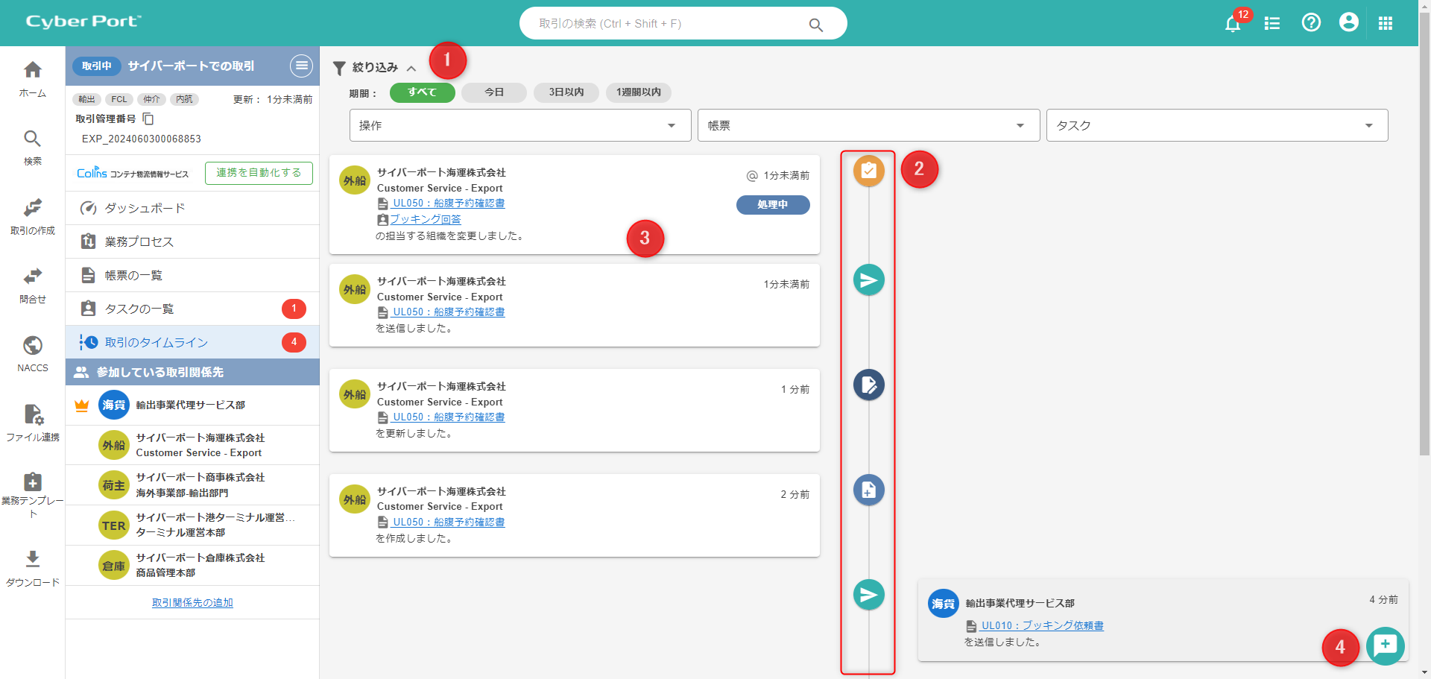Click the 取引関係先の追加 link
Viewport: 1431px width, 679px height.
192,602
